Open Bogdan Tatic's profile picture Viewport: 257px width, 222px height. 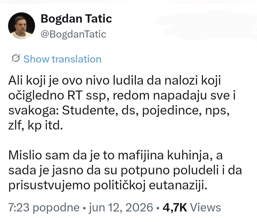(22, 26)
